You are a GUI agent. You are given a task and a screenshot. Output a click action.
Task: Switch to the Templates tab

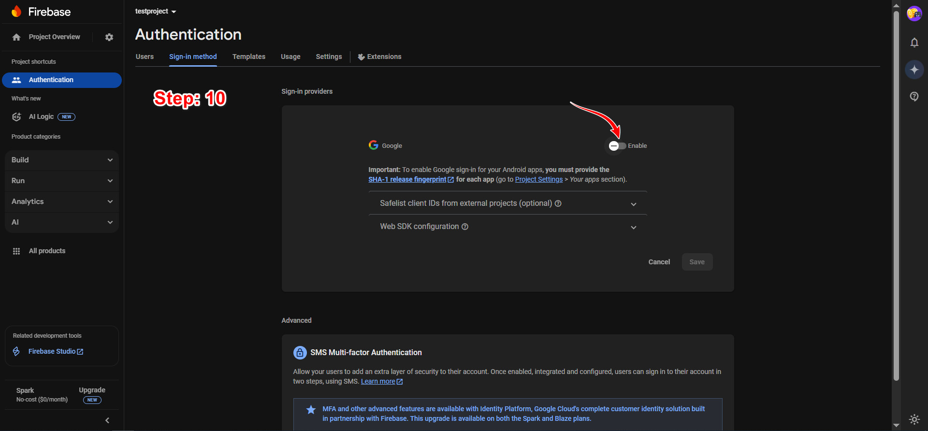[248, 57]
